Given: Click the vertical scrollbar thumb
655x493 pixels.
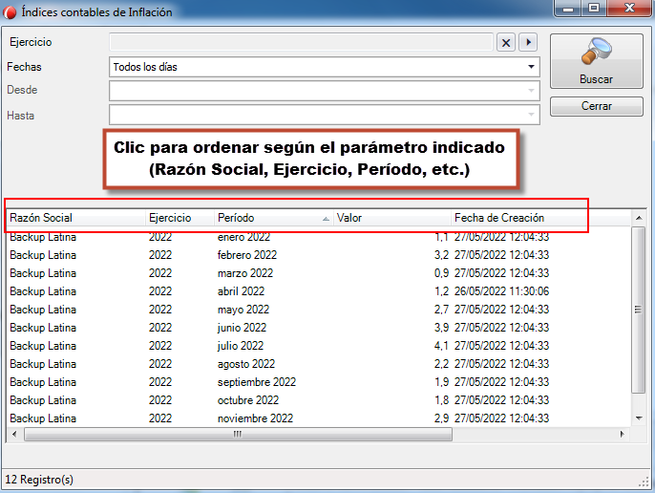Looking at the screenshot, I should pyautogui.click(x=638, y=310).
